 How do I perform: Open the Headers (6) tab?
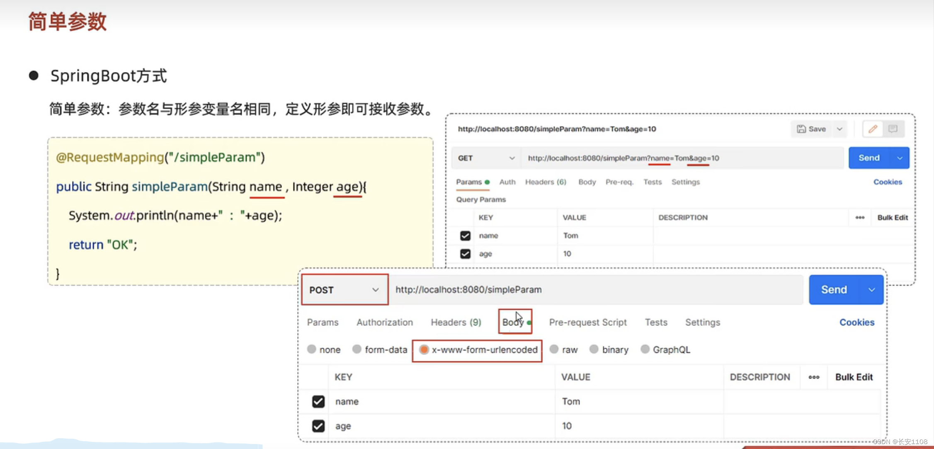tap(546, 182)
